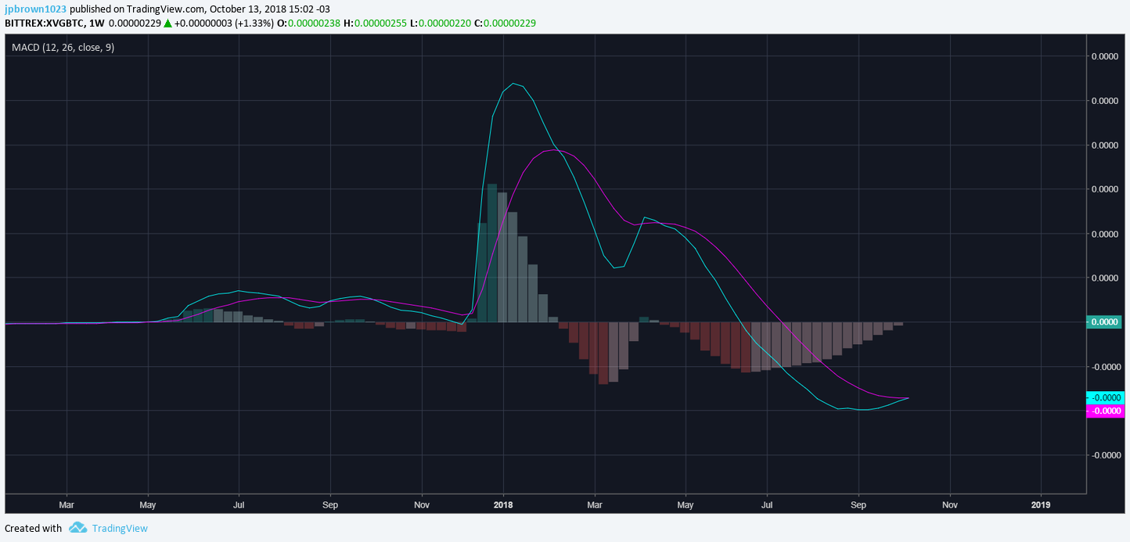The image size is (1130, 542).
Task: Click the 1W timeframe label
Action: [x=97, y=23]
